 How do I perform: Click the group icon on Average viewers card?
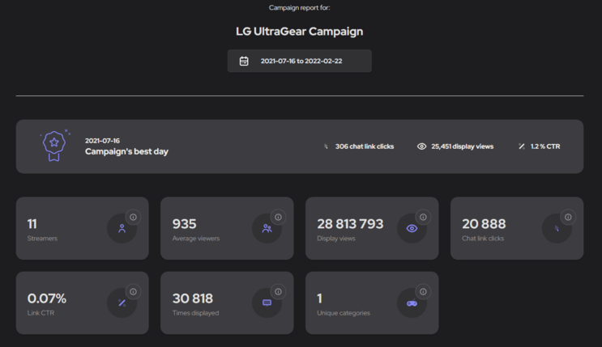coord(267,229)
